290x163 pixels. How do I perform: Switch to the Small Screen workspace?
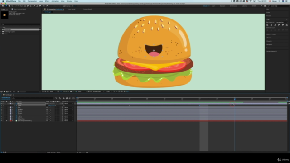click(x=234, y=6)
